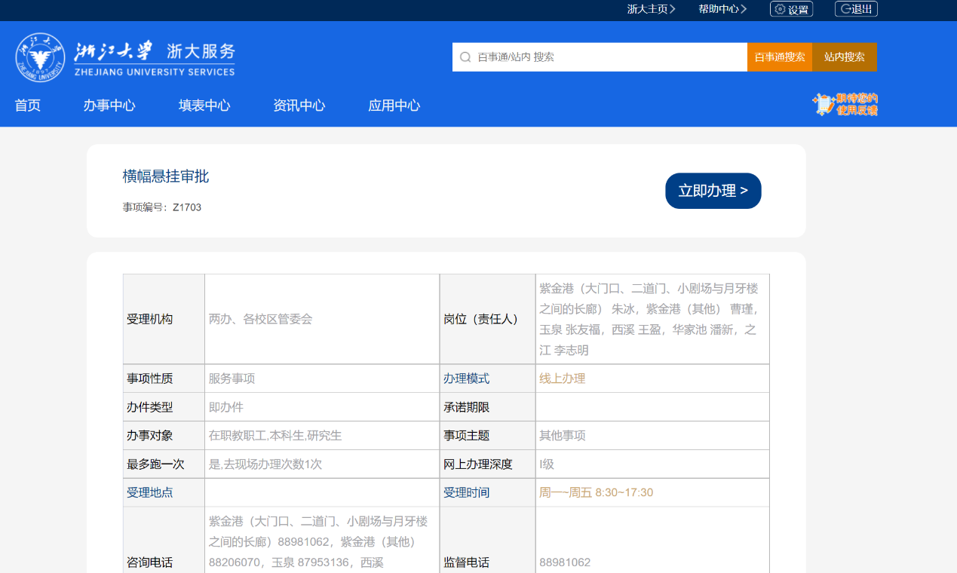Open the feedback mascot icon 期待您的使用反馈
Image resolution: width=957 pixels, height=573 pixels.
point(845,104)
